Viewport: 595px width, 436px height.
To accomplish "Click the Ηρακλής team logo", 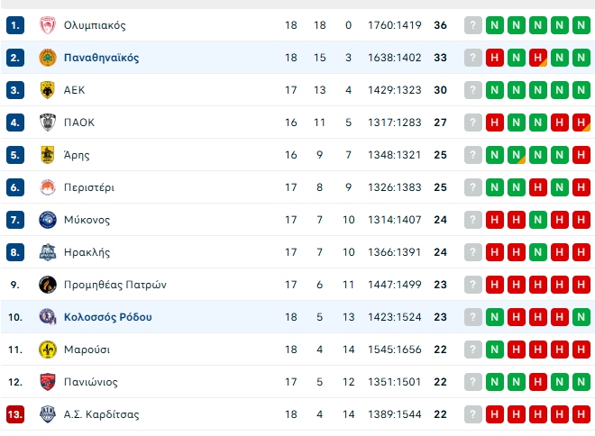I will (48, 252).
